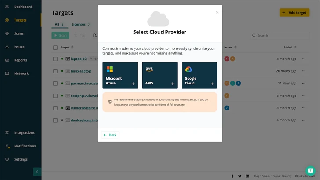Viewport: 320px width, 180px height.
Task: Check the linux-laptop row checkbox
Action: [55, 71]
